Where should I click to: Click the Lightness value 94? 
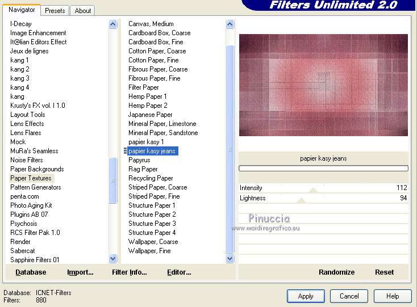point(403,198)
